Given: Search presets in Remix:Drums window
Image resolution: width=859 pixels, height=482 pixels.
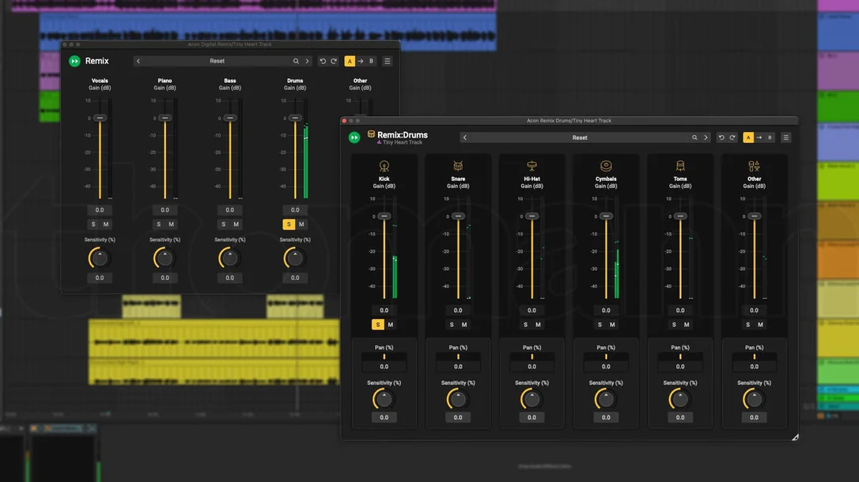Looking at the screenshot, I should 694,137.
